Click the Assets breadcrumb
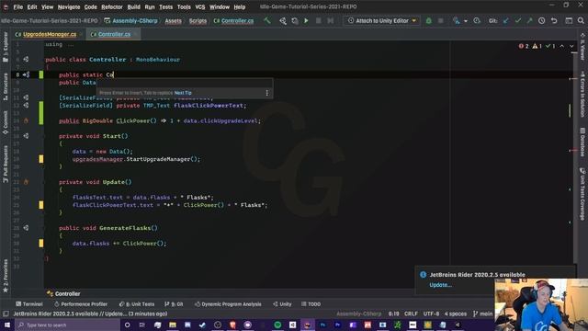The image size is (588, 331). [x=173, y=20]
